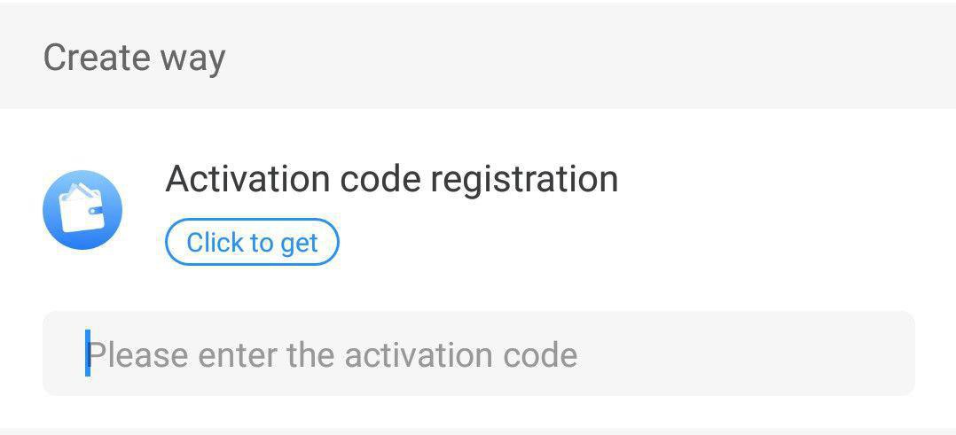The image size is (956, 435).
Task: Focus the activation code input field
Action: (x=479, y=353)
